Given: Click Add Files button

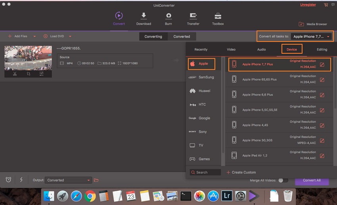Looking at the screenshot, I should (17, 36).
